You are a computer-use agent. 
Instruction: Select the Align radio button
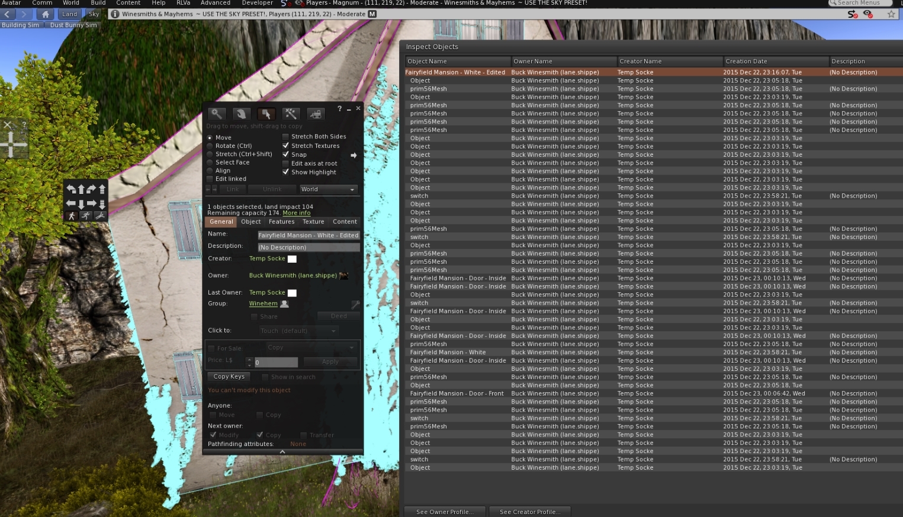(x=210, y=171)
